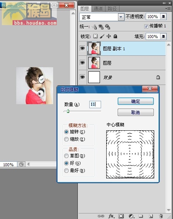Maximize the document window
Screen dimensions: 173x219
pyautogui.click(x=54, y=5)
